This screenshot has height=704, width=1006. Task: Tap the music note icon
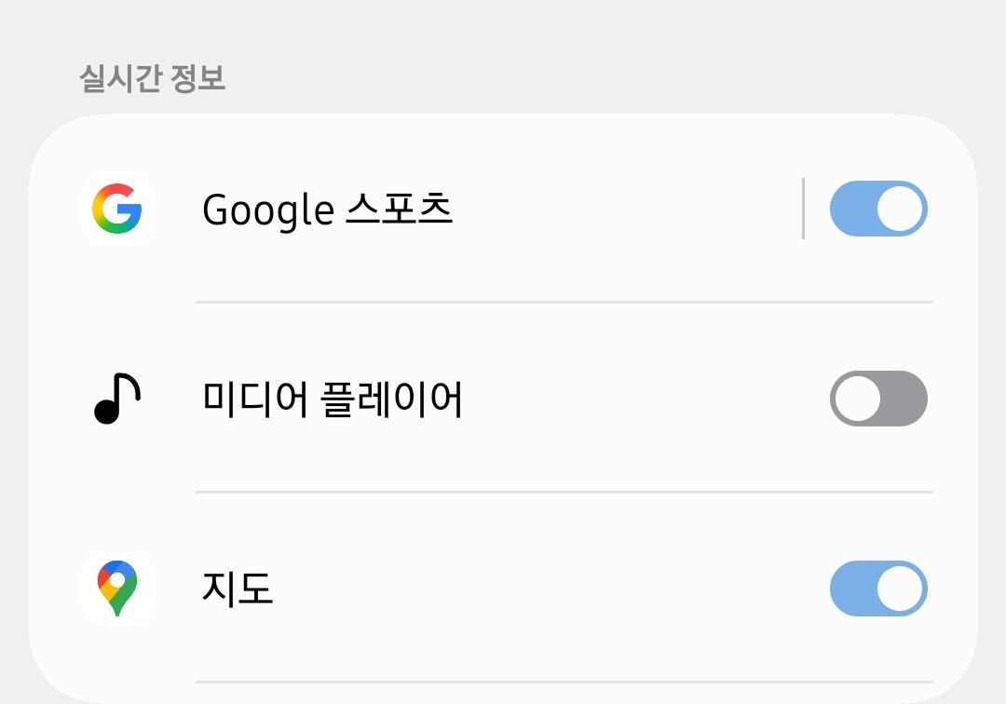tap(117, 399)
